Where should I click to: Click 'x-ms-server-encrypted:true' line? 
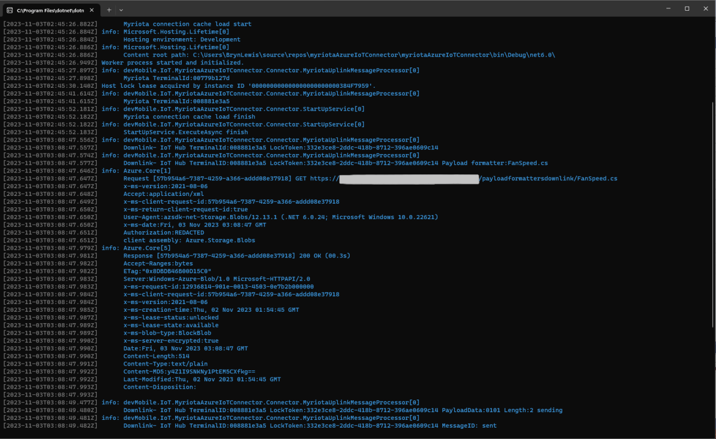click(x=171, y=341)
